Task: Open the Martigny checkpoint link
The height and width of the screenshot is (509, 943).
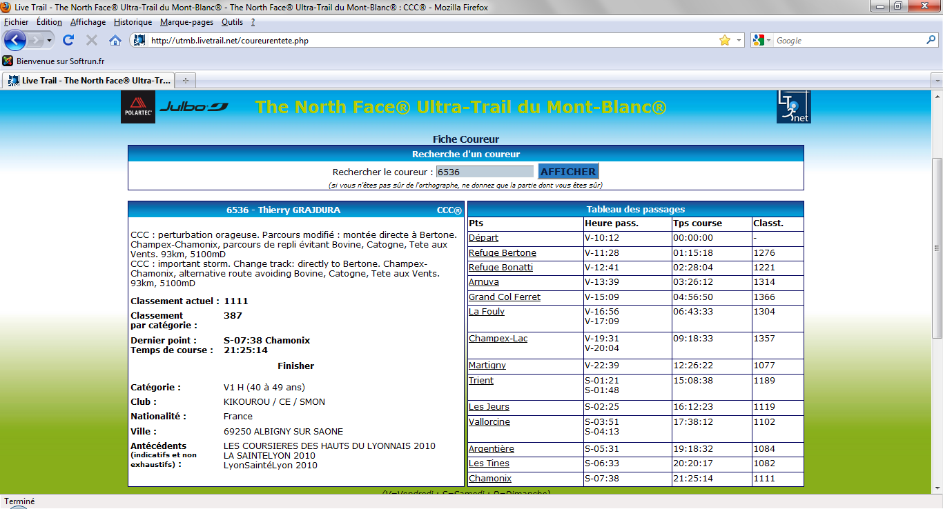Action: pyautogui.click(x=487, y=366)
